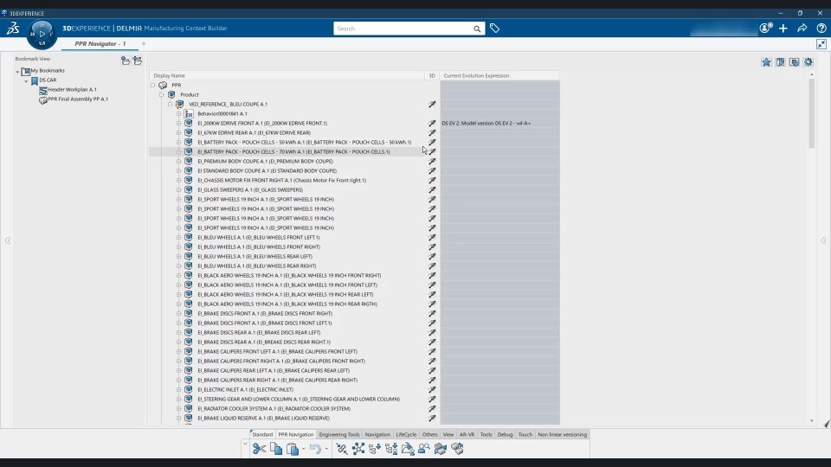This screenshot has height=467, width=831.
Task: Click the tree with down arrow icon
Action: tap(375, 449)
